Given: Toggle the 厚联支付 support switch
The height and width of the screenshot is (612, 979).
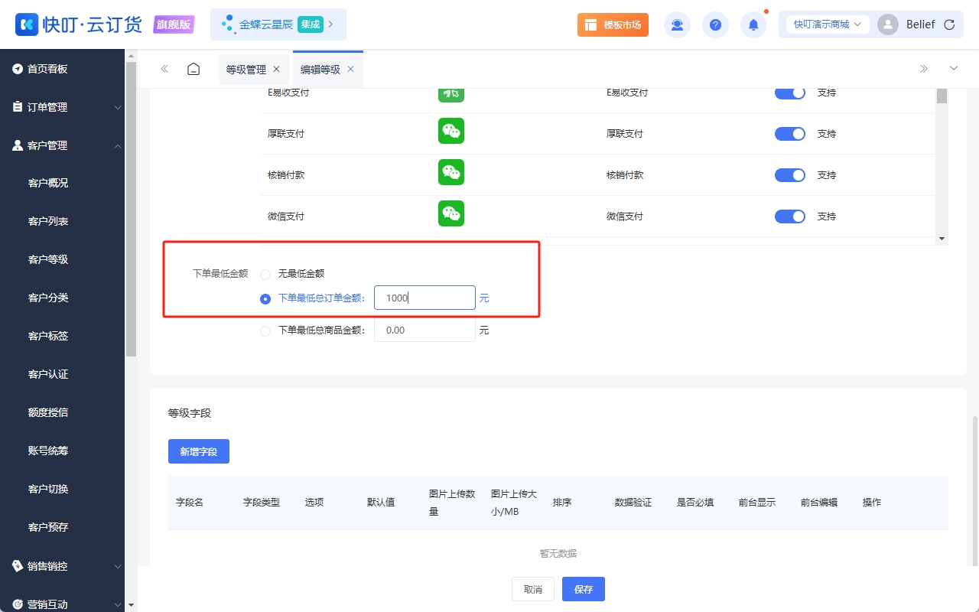Looking at the screenshot, I should (x=790, y=134).
